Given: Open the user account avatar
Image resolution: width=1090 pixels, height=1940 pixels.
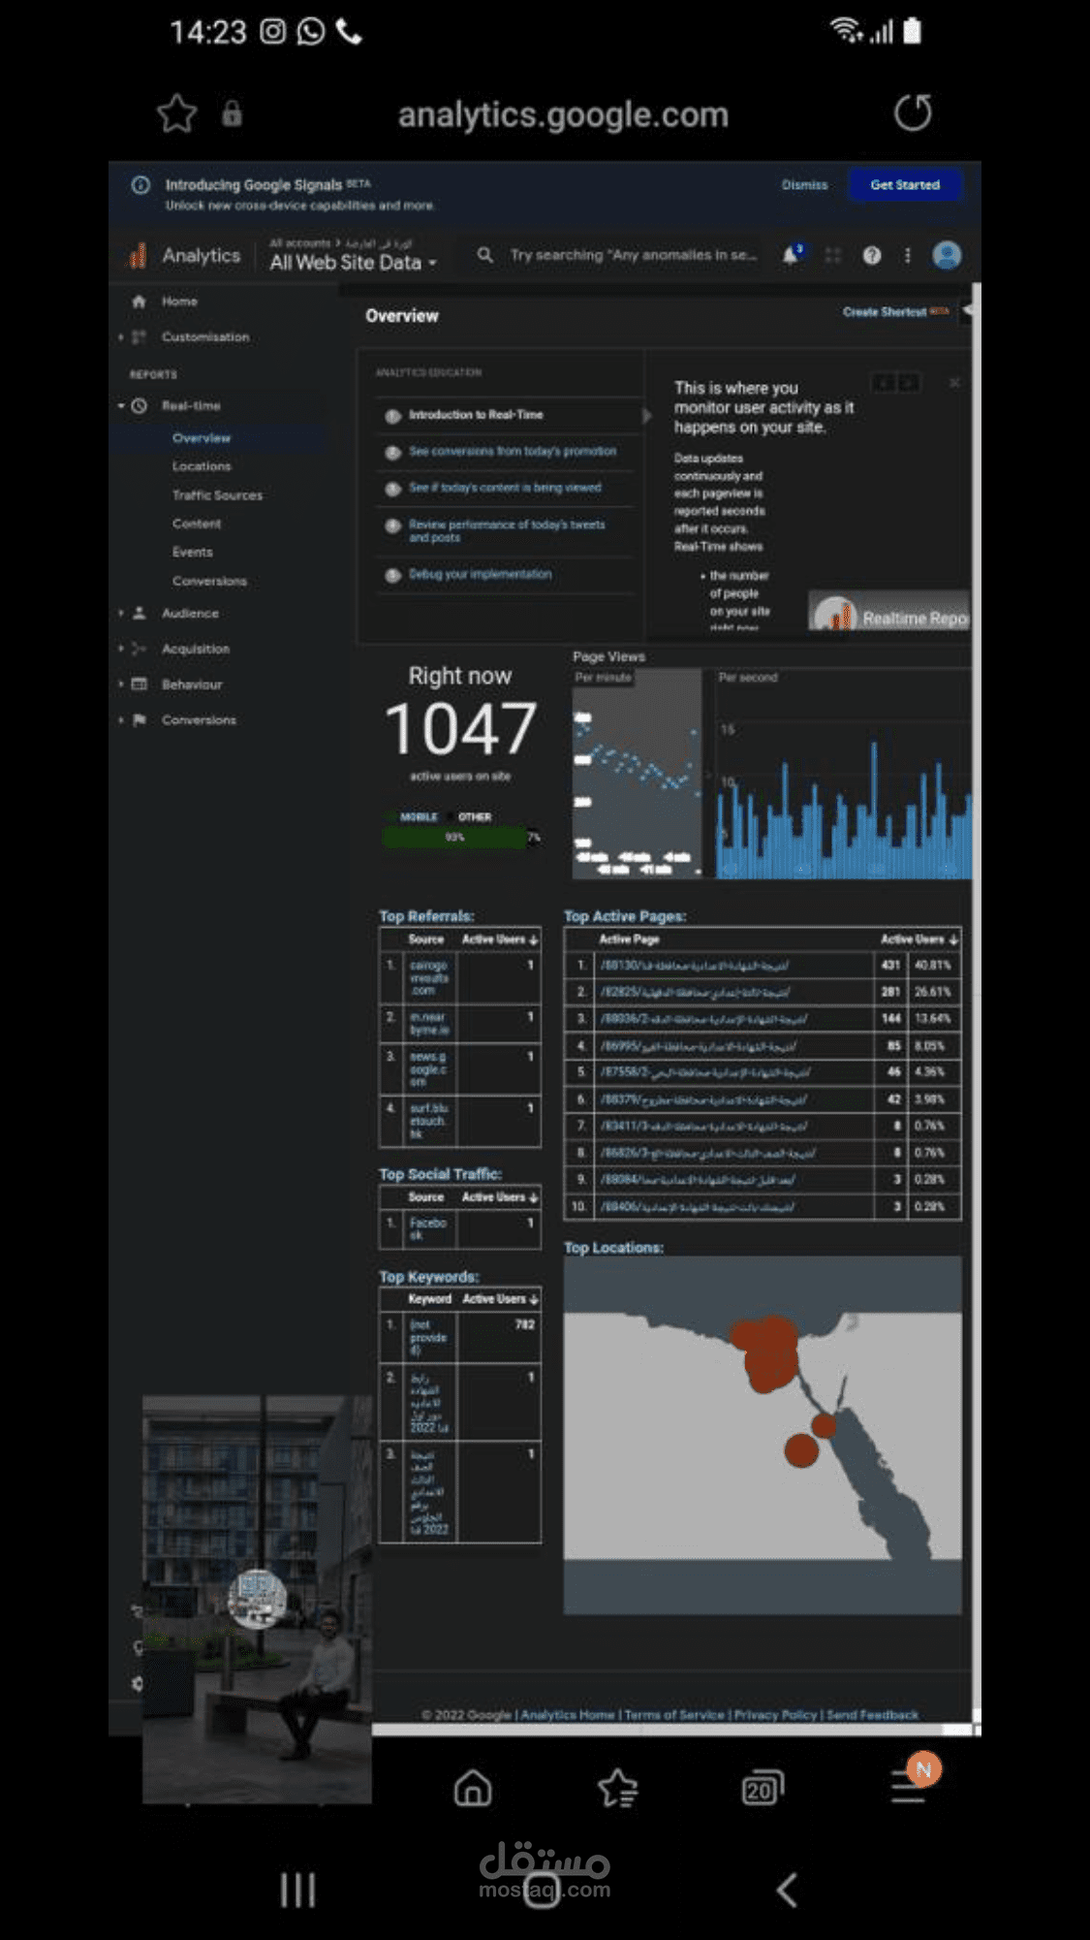Looking at the screenshot, I should 947,255.
